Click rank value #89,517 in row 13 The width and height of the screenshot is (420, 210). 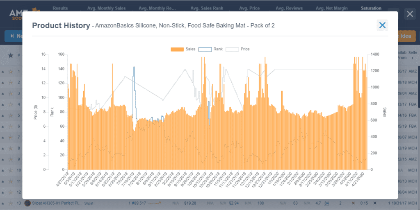click(x=139, y=203)
